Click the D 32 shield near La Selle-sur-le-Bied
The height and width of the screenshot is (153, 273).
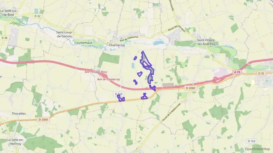pos(37,16)
